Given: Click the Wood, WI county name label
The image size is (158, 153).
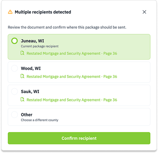Looking at the screenshot, I should [31, 68].
